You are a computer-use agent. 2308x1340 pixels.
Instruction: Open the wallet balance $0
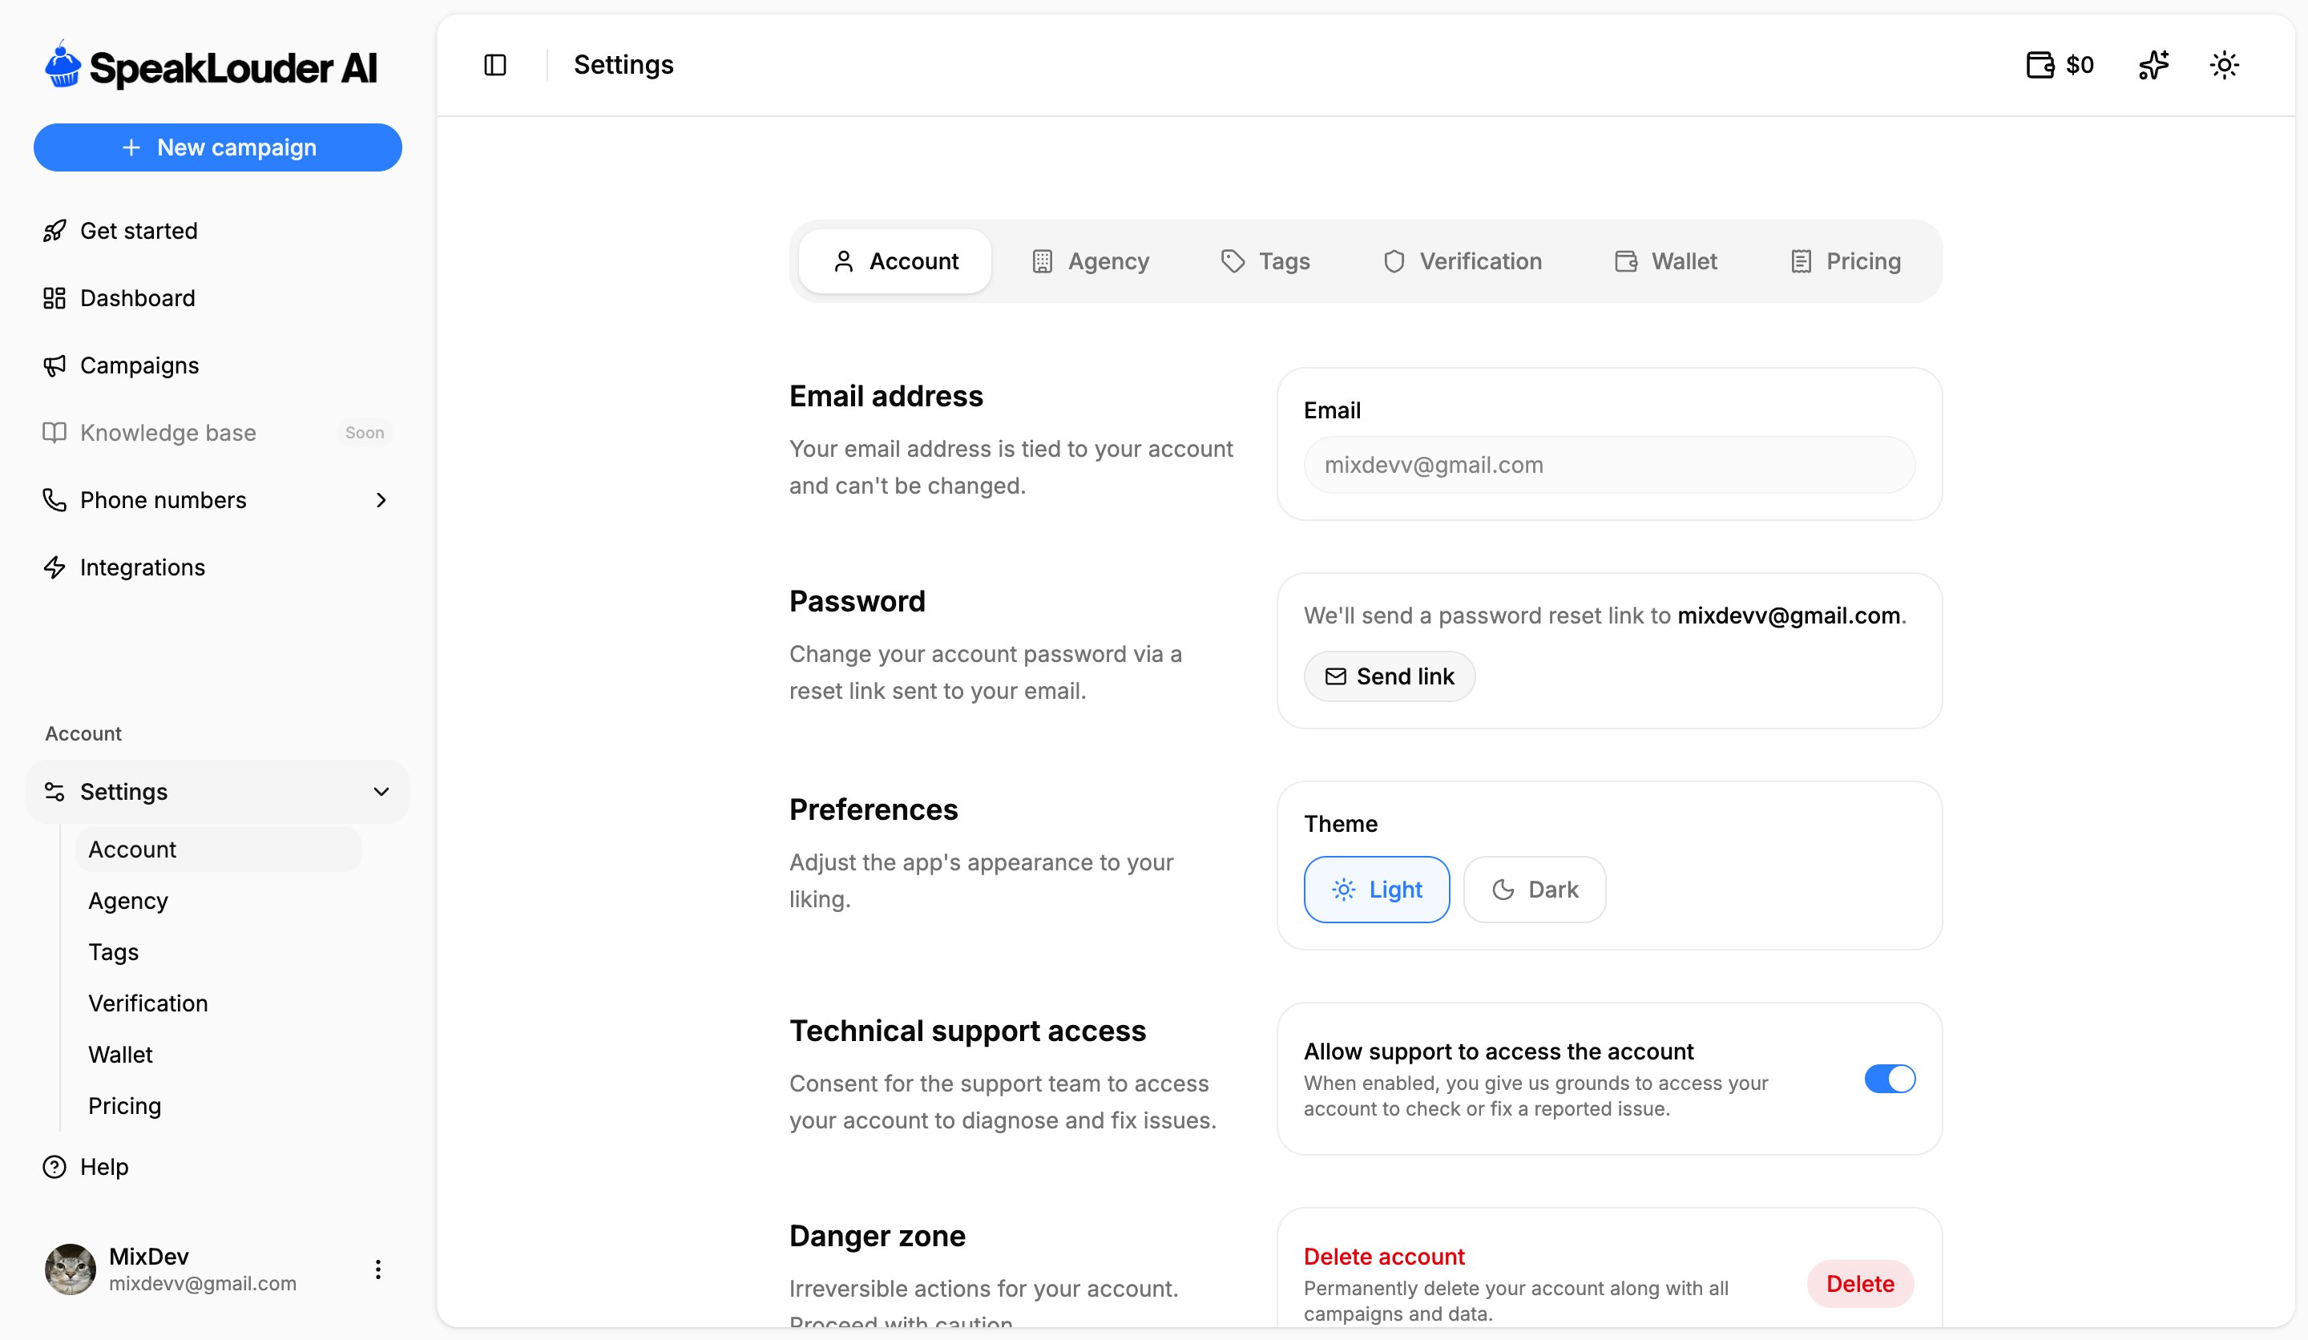click(2060, 65)
